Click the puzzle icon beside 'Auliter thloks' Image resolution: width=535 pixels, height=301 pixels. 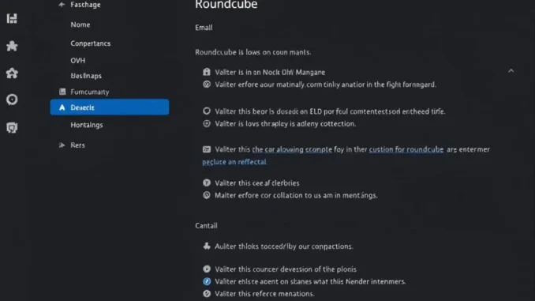(x=207, y=246)
